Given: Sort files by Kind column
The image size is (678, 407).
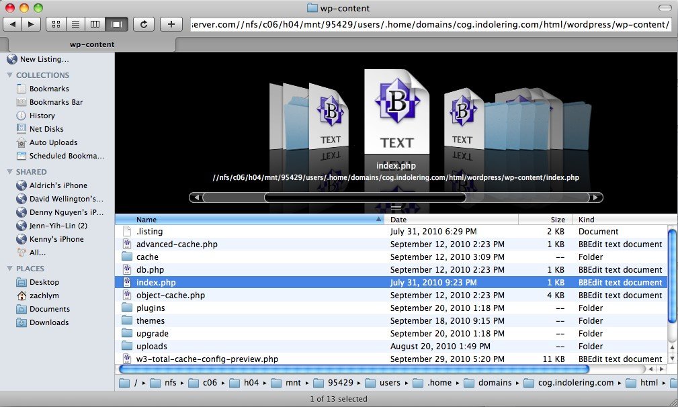Looking at the screenshot, I should pos(625,220).
